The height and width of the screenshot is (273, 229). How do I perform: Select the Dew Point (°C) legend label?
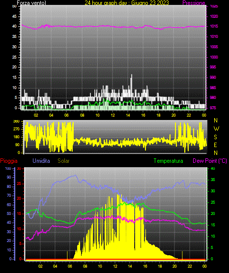tap(210, 161)
